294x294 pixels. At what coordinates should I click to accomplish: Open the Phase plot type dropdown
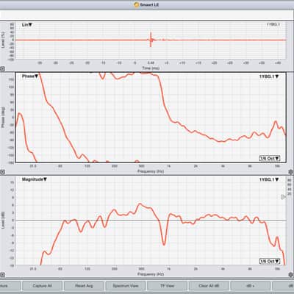(30, 76)
